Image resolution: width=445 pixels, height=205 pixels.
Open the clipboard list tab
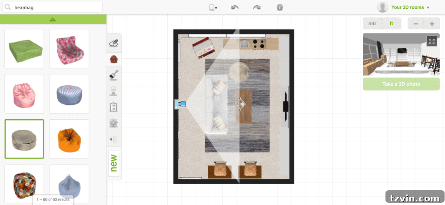tap(113, 107)
